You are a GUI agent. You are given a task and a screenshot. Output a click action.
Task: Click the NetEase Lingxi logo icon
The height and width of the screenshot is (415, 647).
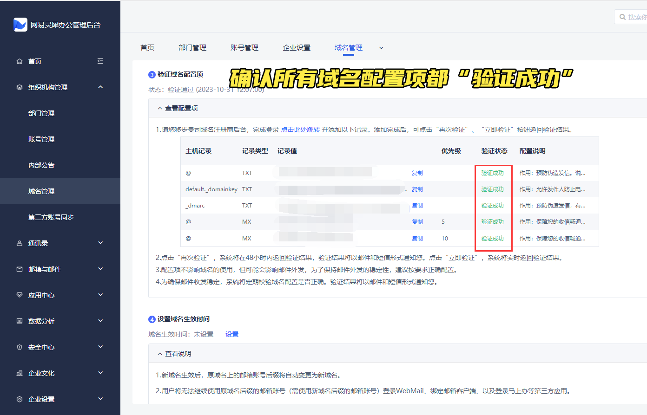(20, 25)
